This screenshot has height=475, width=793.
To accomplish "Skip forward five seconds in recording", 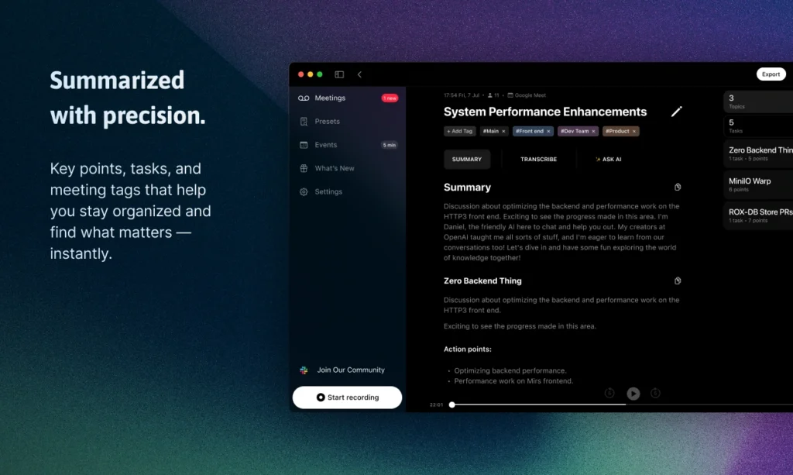I will [x=655, y=393].
